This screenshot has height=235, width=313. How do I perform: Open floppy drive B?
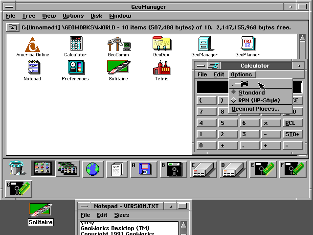174,169
